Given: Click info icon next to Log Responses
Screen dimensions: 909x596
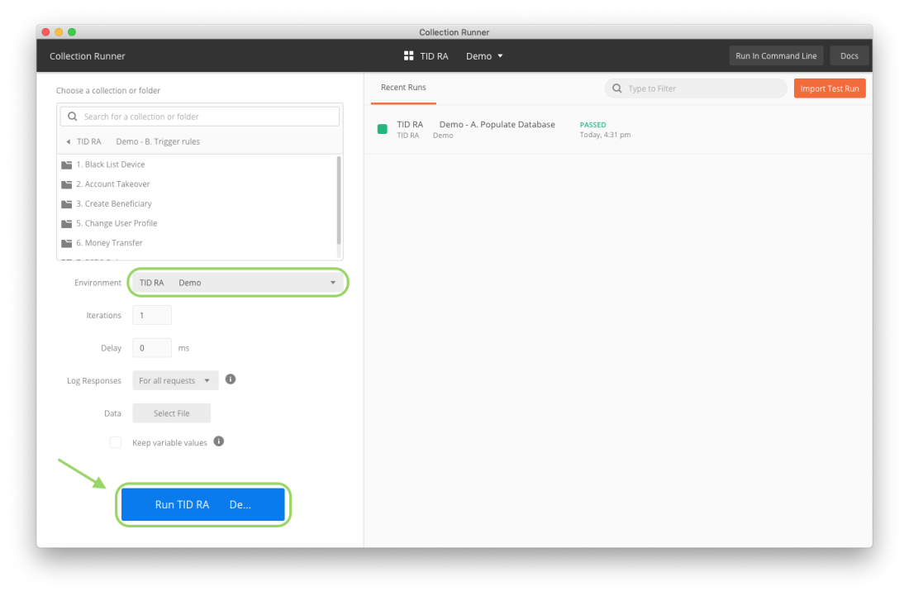Looking at the screenshot, I should click(231, 379).
